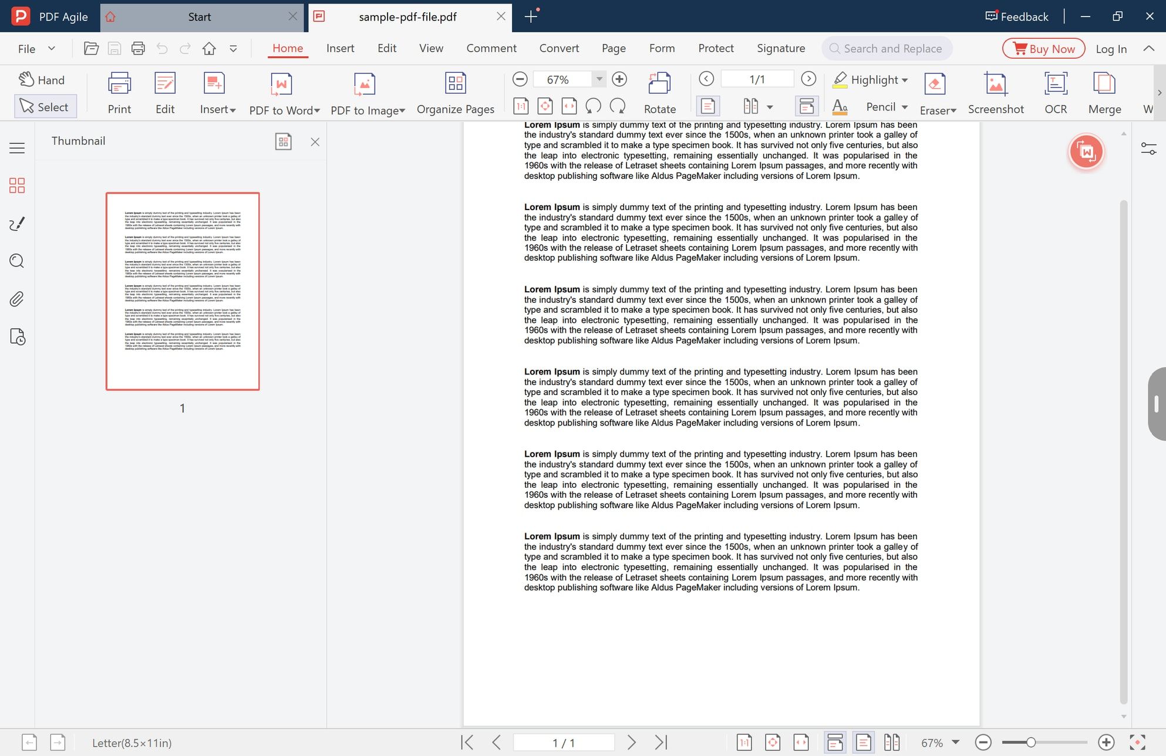Image resolution: width=1166 pixels, height=756 pixels.
Task: Click the floating red convert-to-Word button
Action: coord(1086,152)
